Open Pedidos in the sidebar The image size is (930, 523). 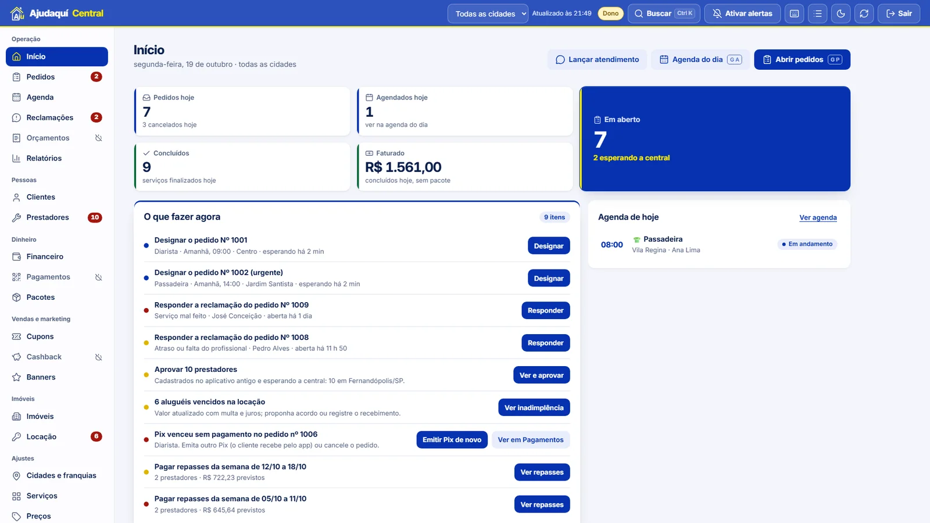[x=57, y=77]
